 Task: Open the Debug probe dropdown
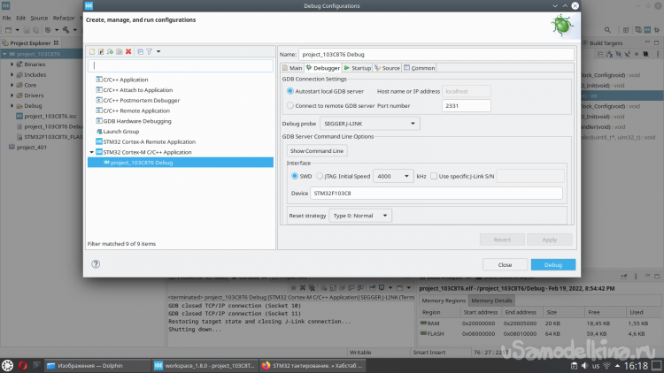[x=369, y=123]
